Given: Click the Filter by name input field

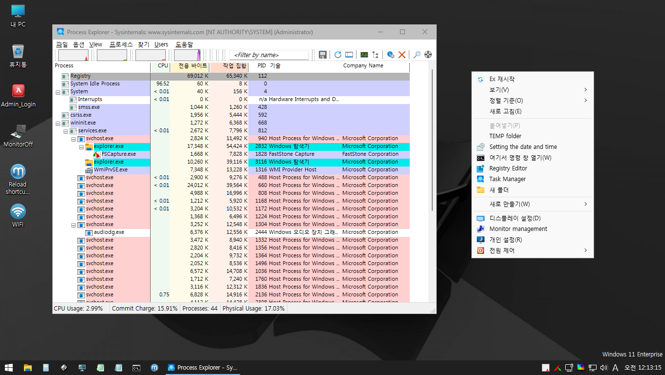Looking at the screenshot, I should (x=269, y=55).
